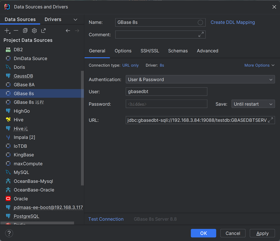Image resolution: width=280 pixels, height=241 pixels.
Task: Click the minus icon to remove data source
Action: pyautogui.click(x=16, y=30)
